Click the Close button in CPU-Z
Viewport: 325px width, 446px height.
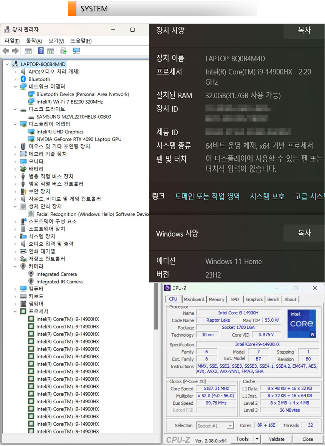308,439
